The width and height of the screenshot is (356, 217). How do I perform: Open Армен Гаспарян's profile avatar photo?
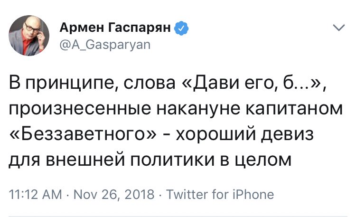29,36
